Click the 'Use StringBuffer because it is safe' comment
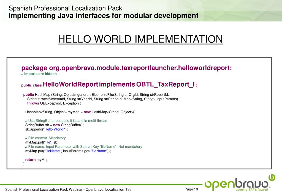 pyautogui.click(x=66, y=121)
